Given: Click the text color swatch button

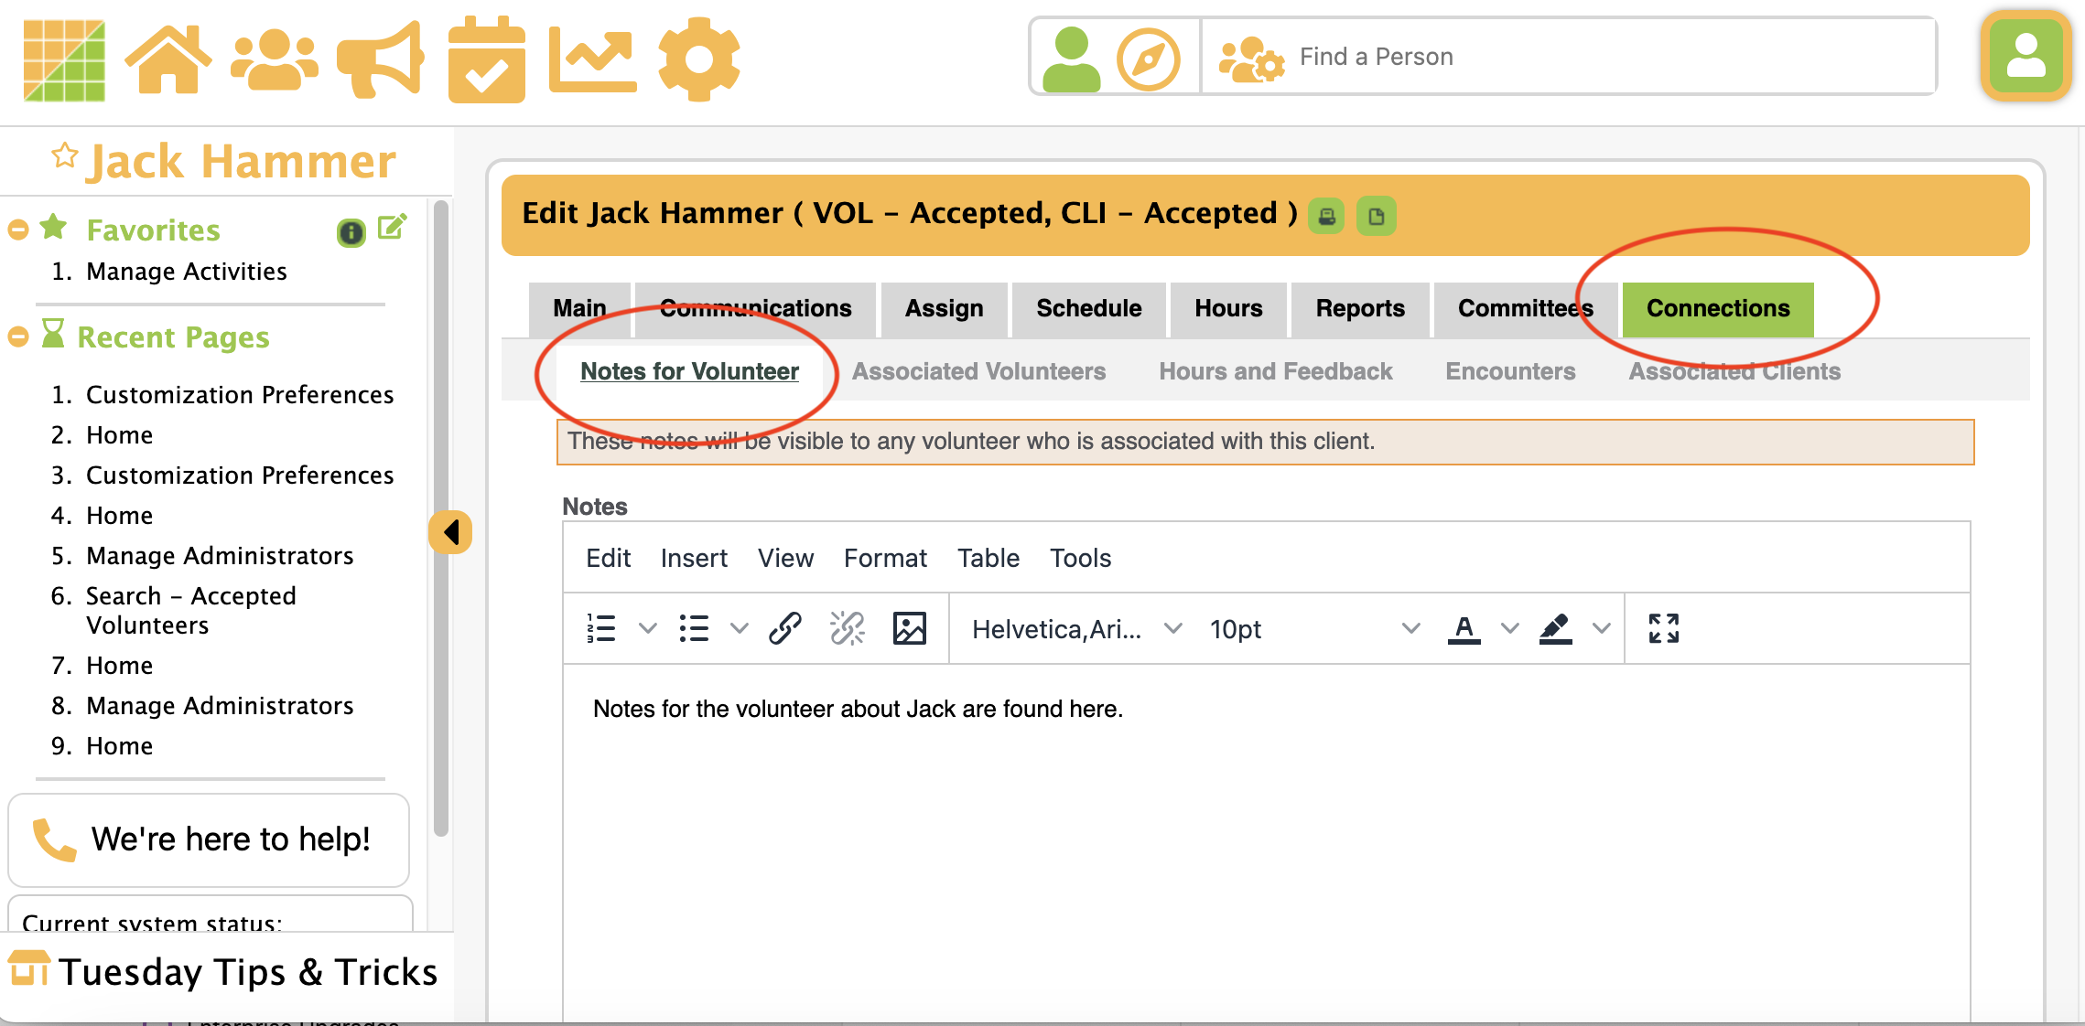Looking at the screenshot, I should pyautogui.click(x=1464, y=629).
